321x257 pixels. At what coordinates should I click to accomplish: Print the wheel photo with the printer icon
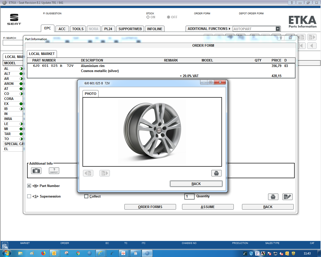(216, 173)
